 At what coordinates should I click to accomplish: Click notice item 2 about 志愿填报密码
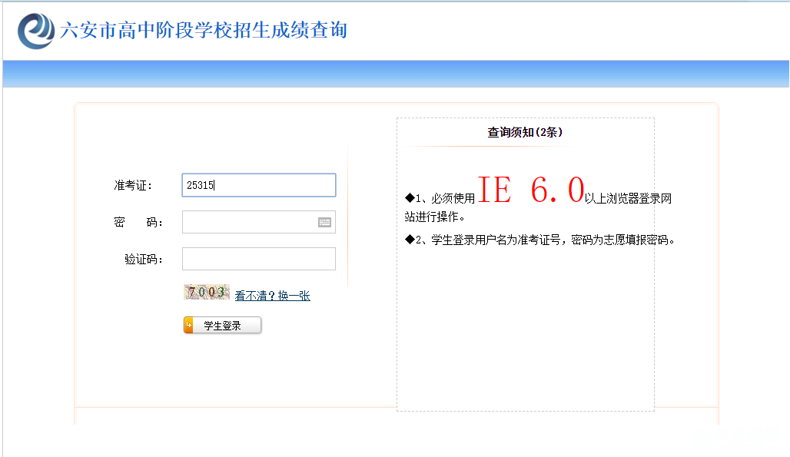pyautogui.click(x=539, y=240)
